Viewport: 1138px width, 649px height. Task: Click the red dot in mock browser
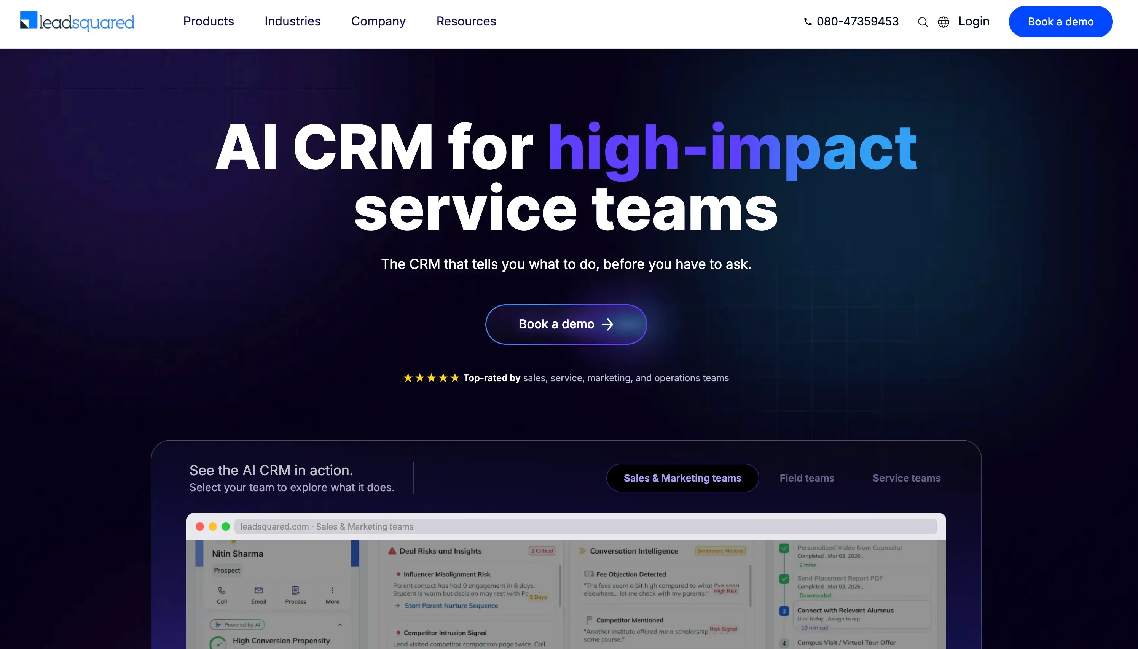click(200, 527)
